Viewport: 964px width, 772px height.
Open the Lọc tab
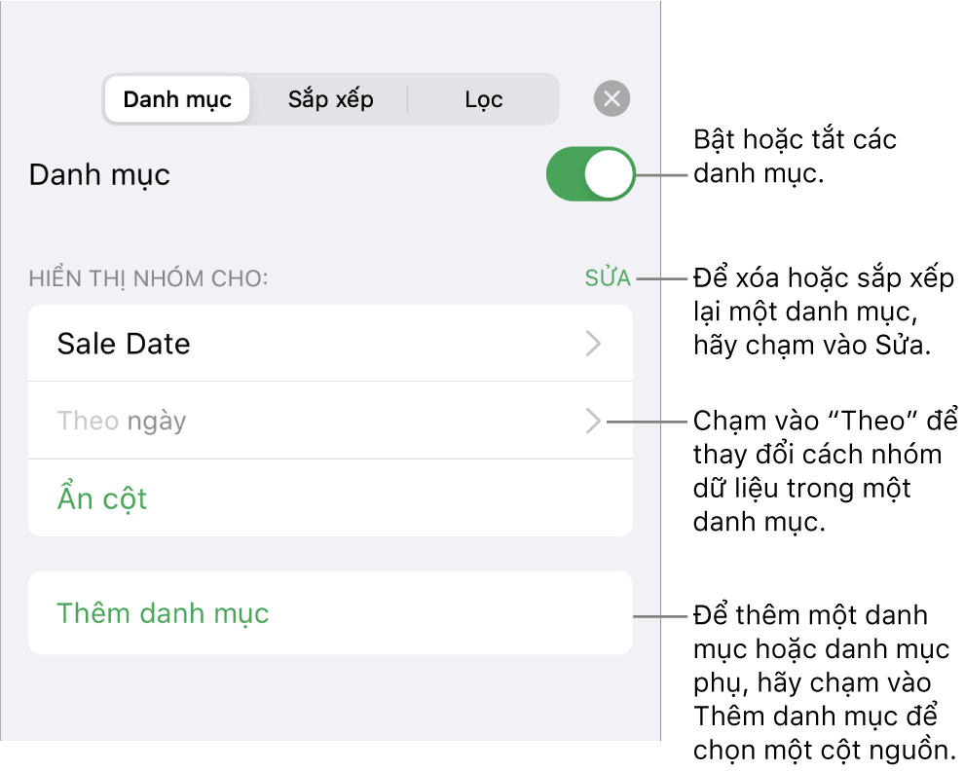484,99
